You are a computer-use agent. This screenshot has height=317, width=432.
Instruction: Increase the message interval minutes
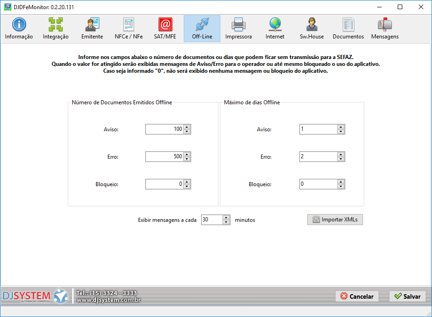(x=226, y=217)
